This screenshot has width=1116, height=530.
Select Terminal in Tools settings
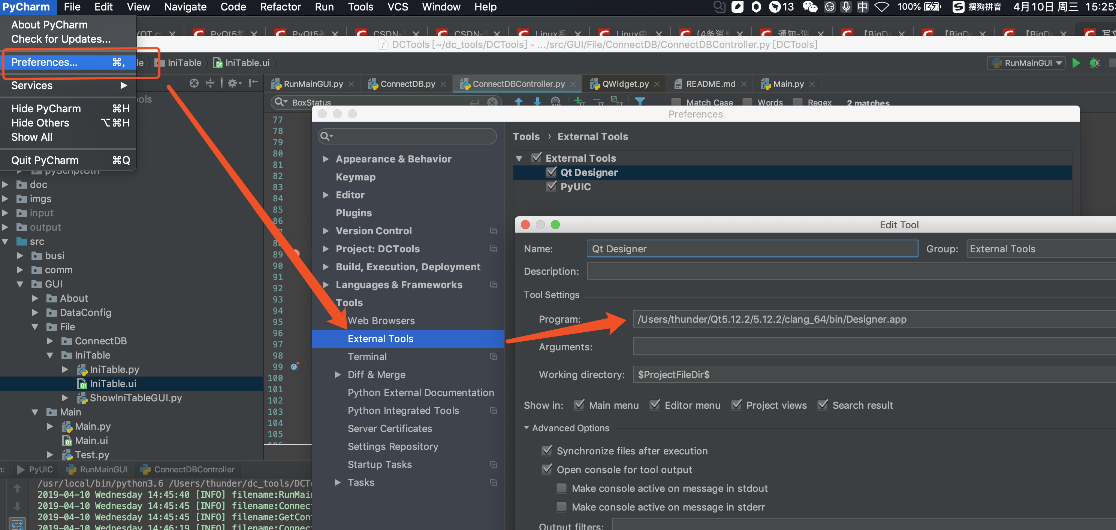pyautogui.click(x=367, y=356)
